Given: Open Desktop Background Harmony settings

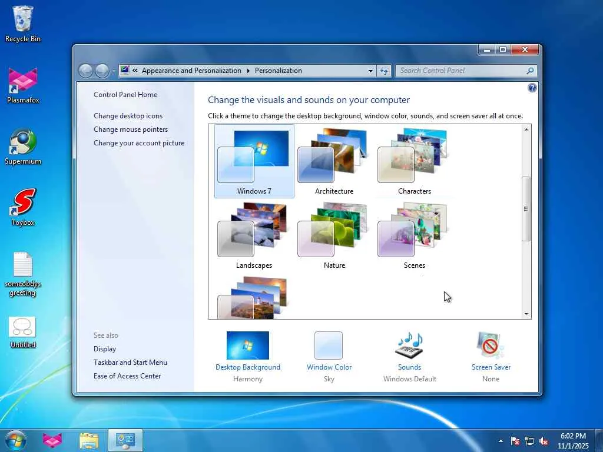Looking at the screenshot, I should (248, 357).
